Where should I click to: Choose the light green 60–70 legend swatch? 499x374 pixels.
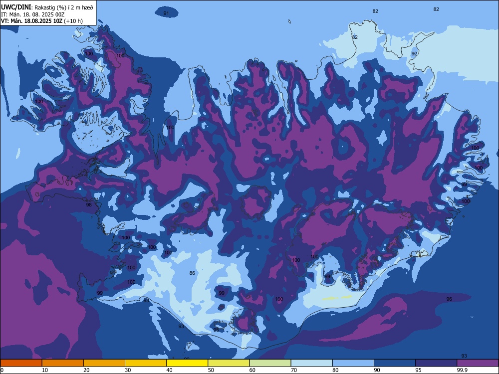[270, 363]
